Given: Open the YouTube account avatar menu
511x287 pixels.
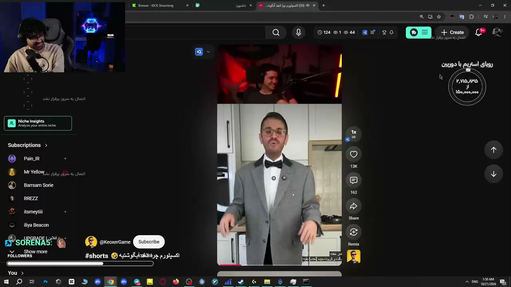Looking at the screenshot, I should [497, 33].
